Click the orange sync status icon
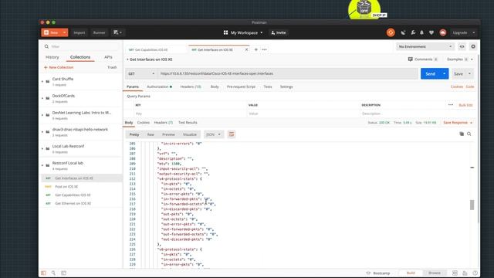 [x=391, y=32]
